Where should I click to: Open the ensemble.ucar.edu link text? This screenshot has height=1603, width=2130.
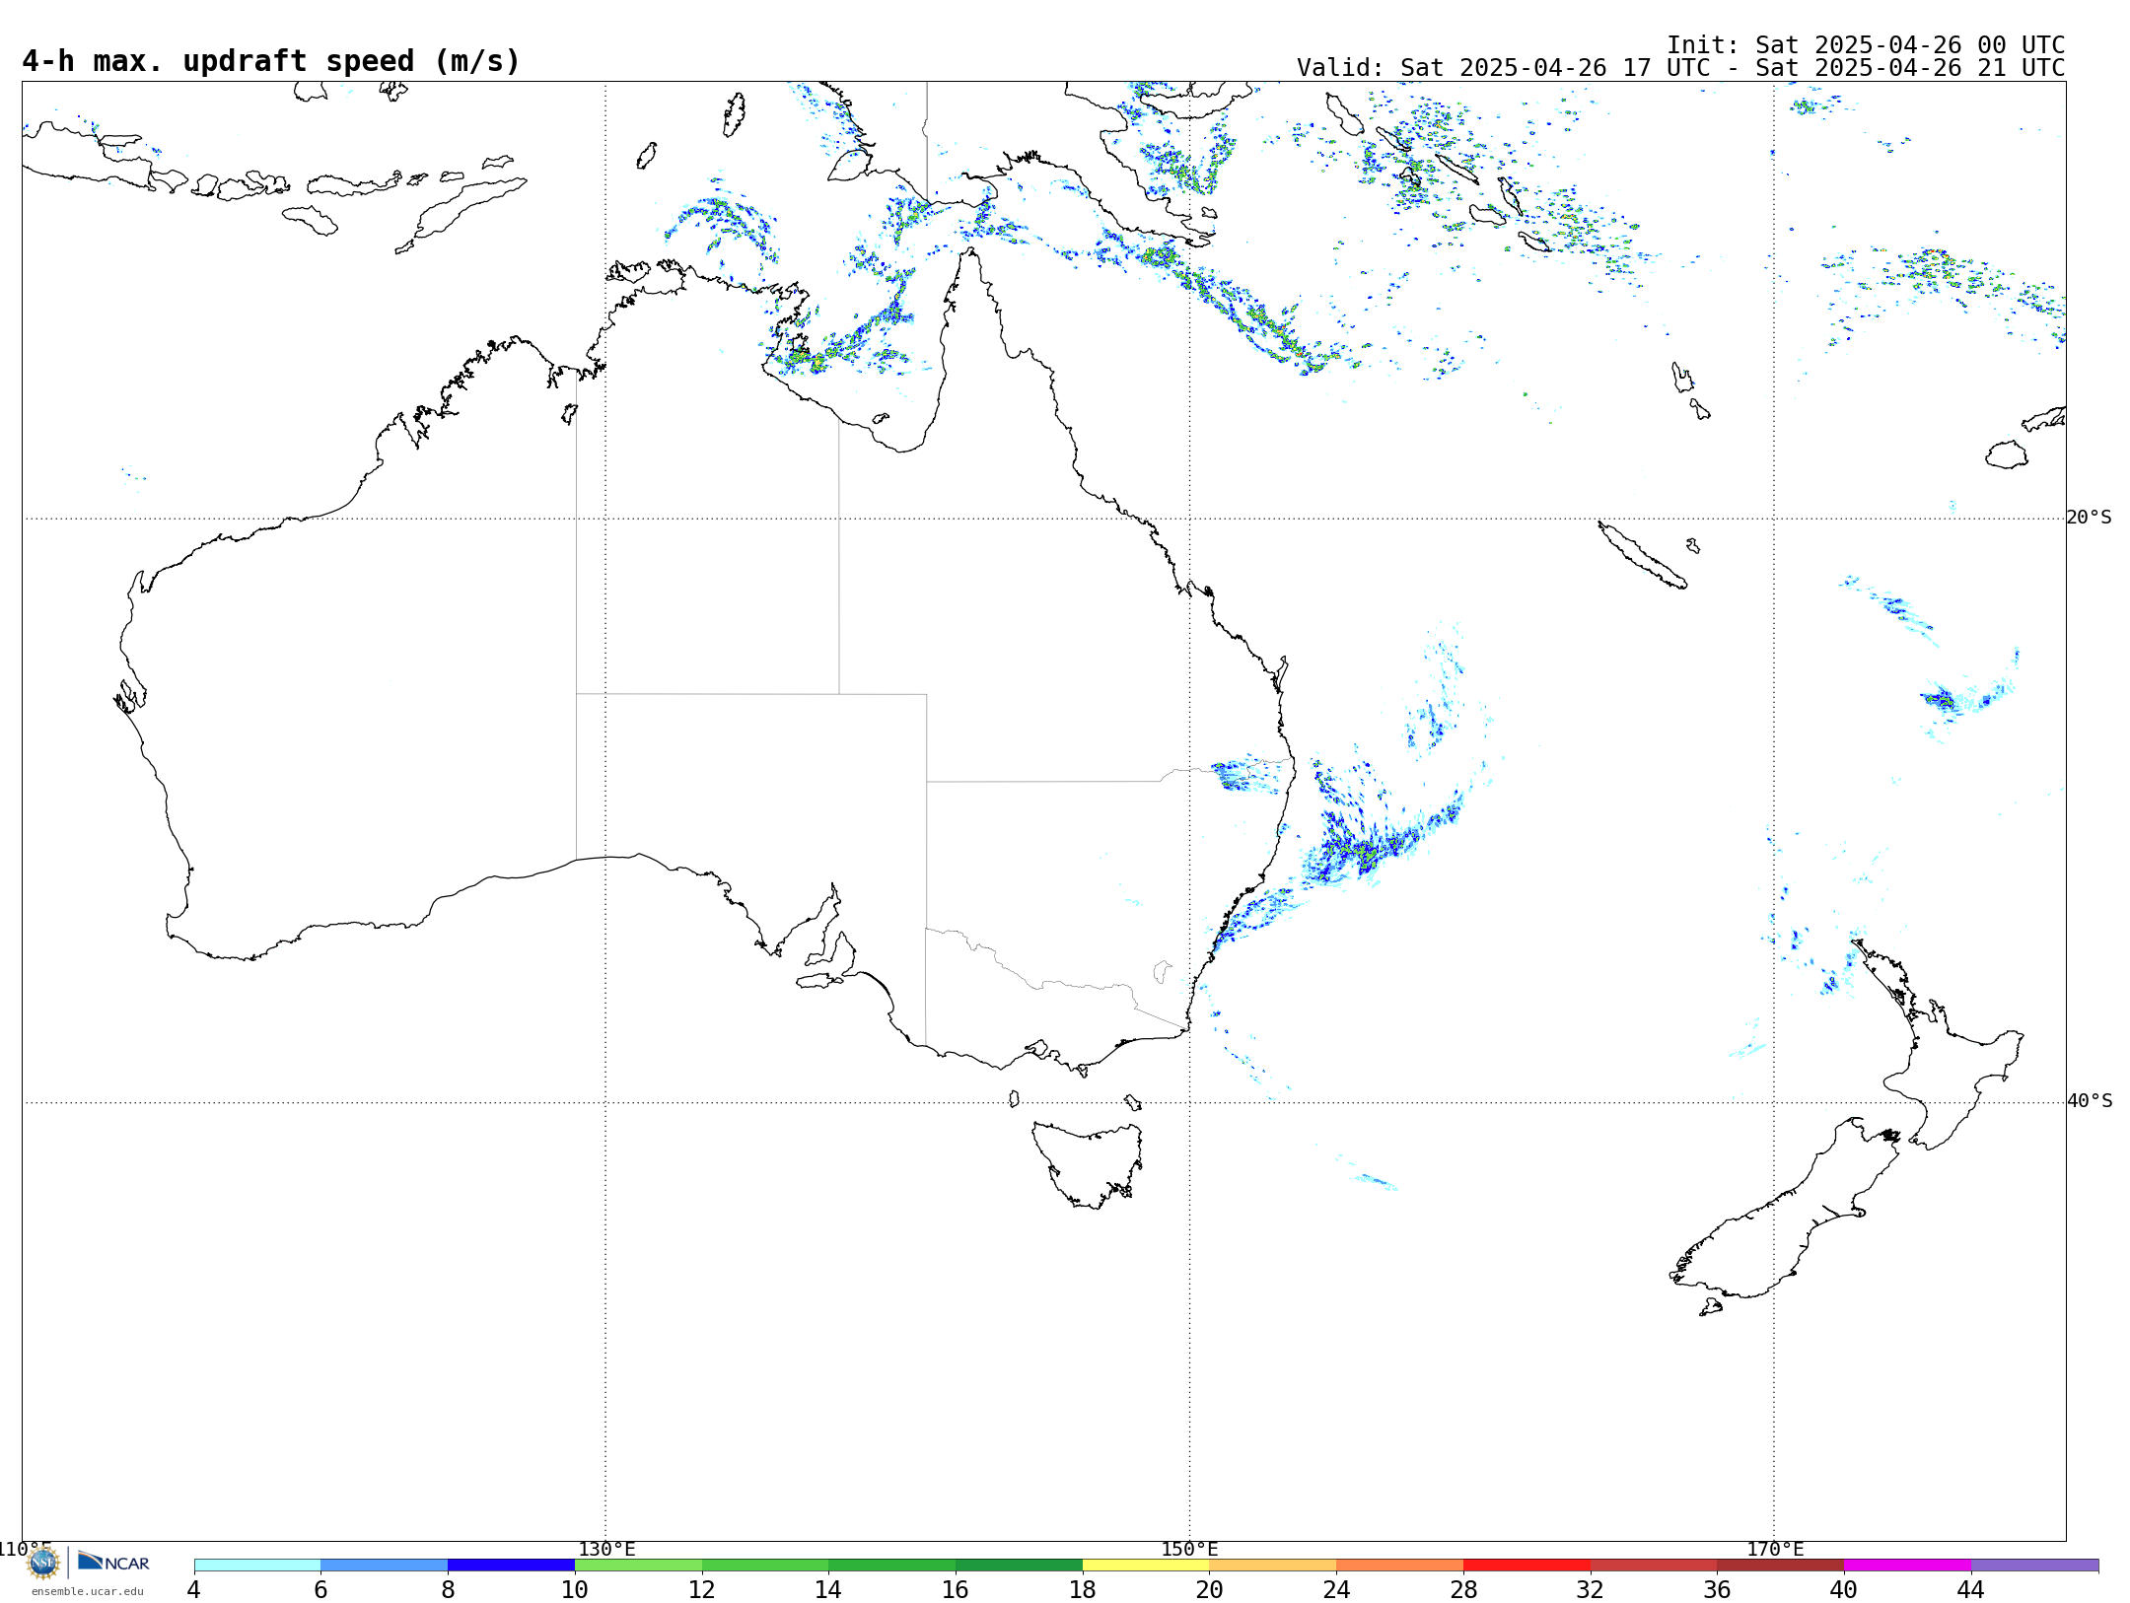point(88,1591)
